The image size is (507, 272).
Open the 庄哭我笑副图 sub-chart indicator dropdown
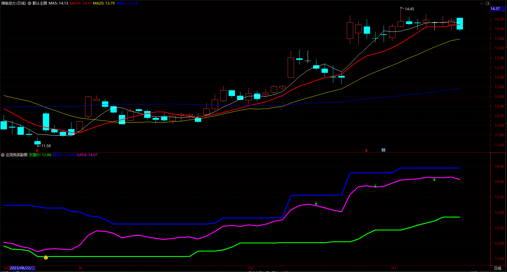[x=3, y=155]
